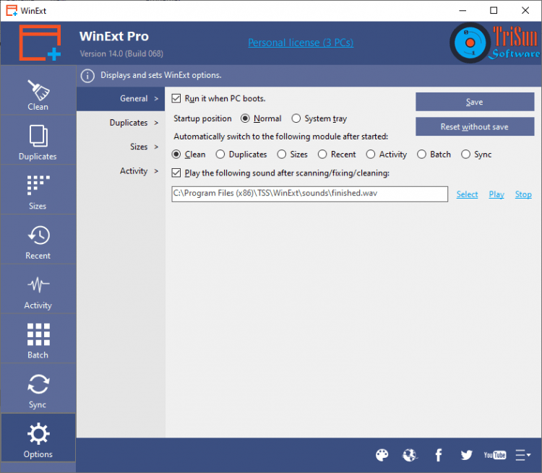Choose Activity as startup module radio
Viewport: 542px width, 473px height.
pos(371,154)
